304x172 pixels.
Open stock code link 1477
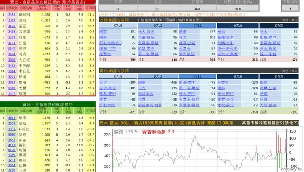(x=12, y=94)
